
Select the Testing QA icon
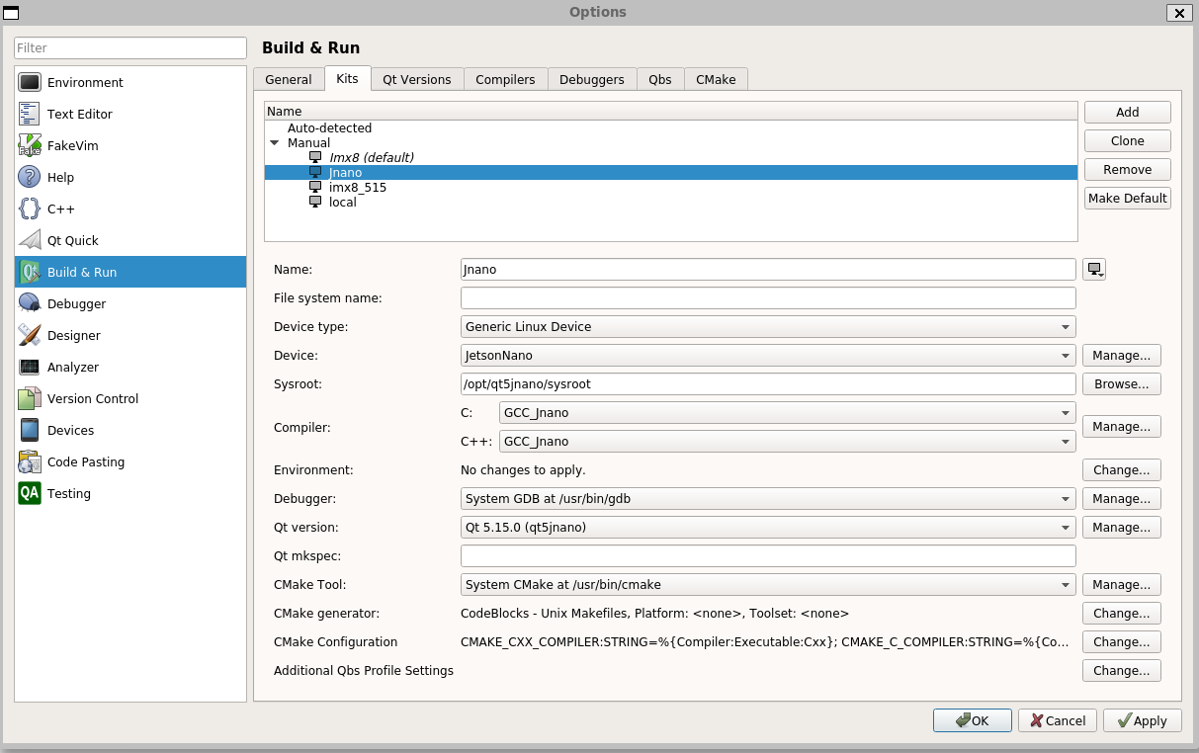coord(30,494)
